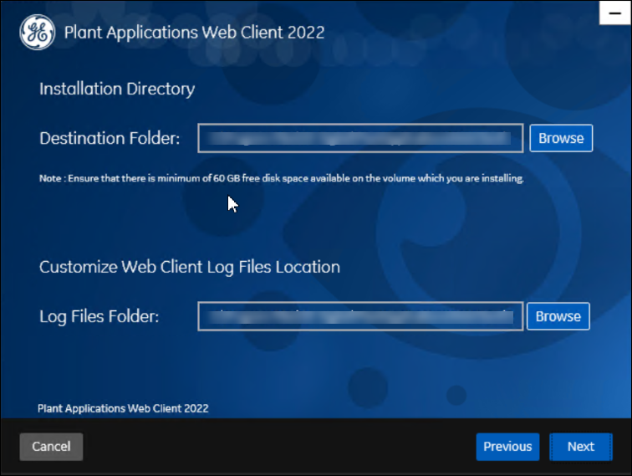Cancel the installation
The width and height of the screenshot is (632, 476).
click(51, 447)
